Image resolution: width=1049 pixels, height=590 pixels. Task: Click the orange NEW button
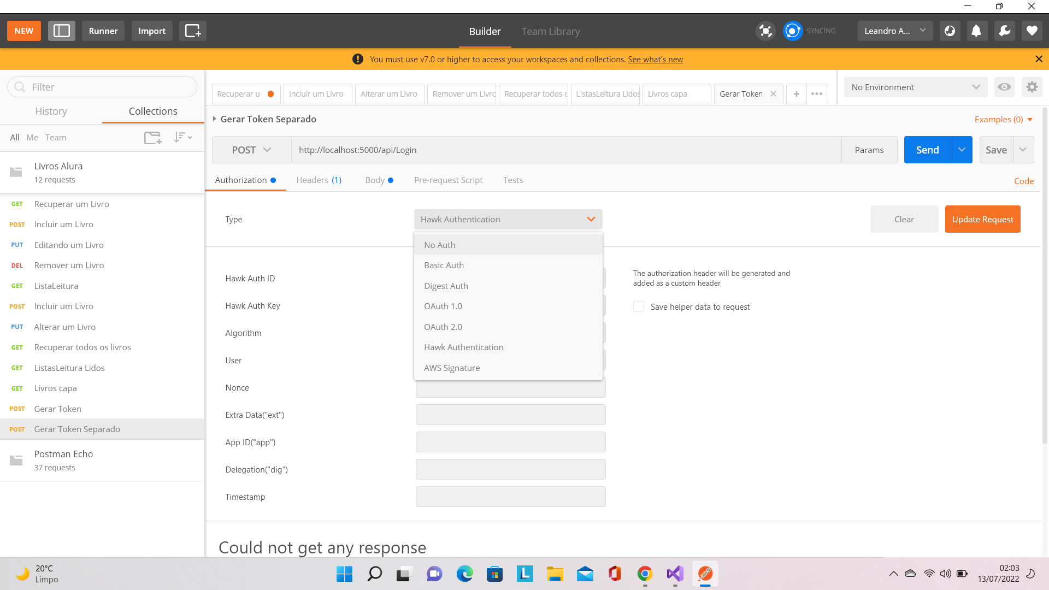point(23,31)
